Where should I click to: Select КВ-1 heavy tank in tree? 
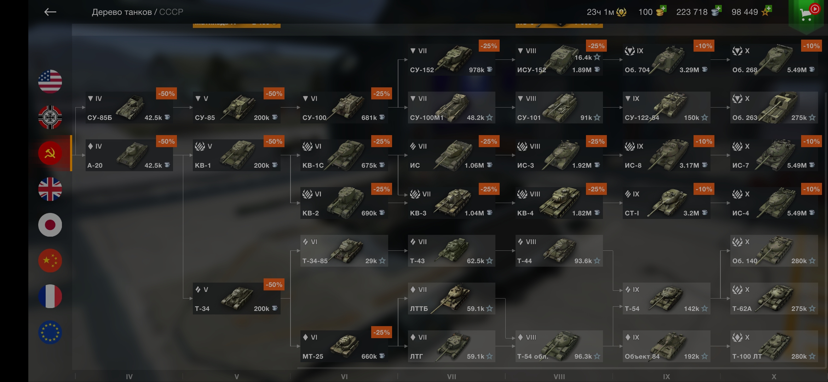click(x=237, y=155)
